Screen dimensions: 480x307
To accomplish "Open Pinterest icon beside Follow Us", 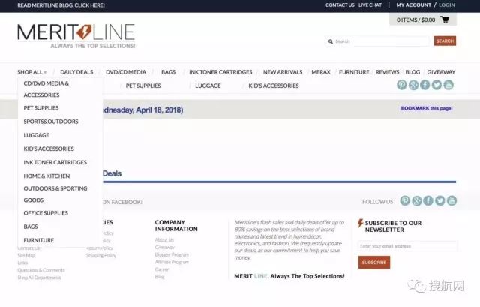I will 405,201.
